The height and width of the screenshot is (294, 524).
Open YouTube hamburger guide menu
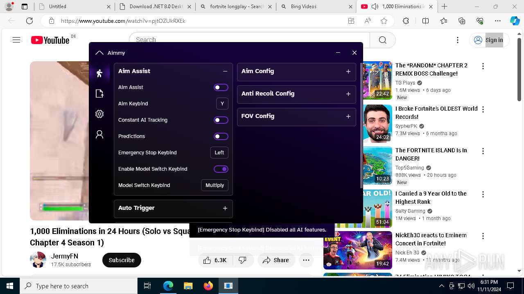16,40
